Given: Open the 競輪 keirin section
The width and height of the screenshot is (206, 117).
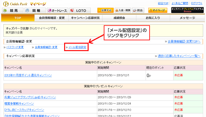Looking at the screenshot, I should tap(35, 11).
